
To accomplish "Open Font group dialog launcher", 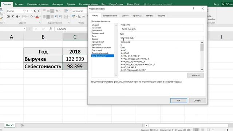I will 40,23.
